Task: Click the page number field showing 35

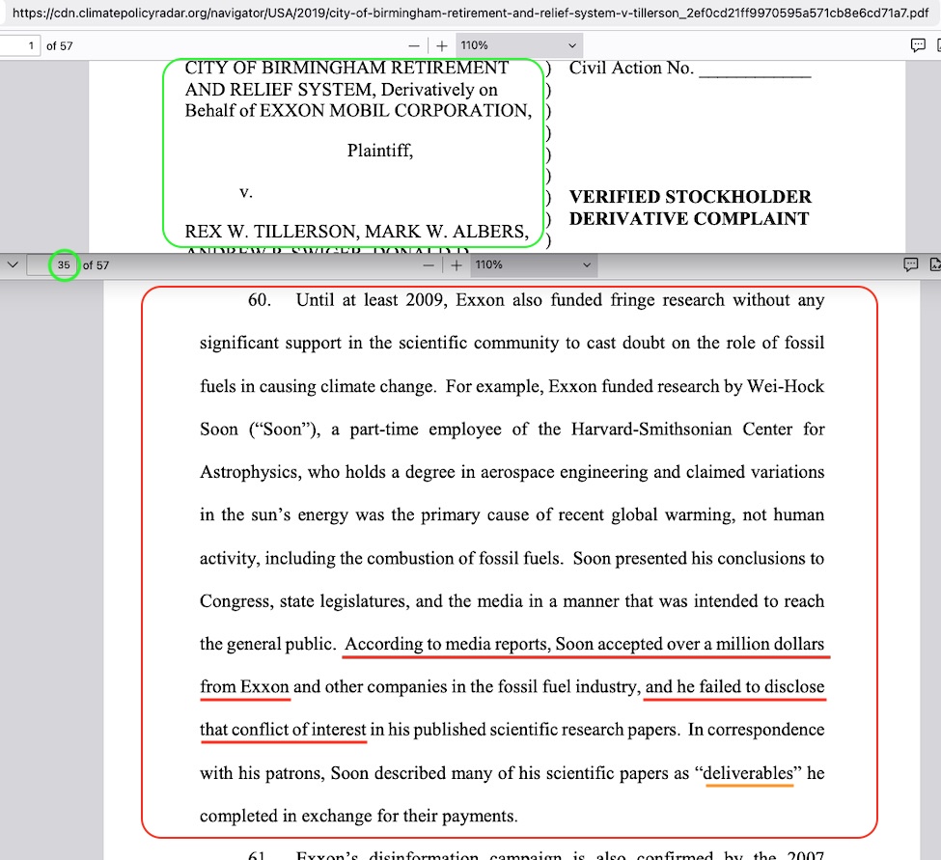Action: point(63,265)
